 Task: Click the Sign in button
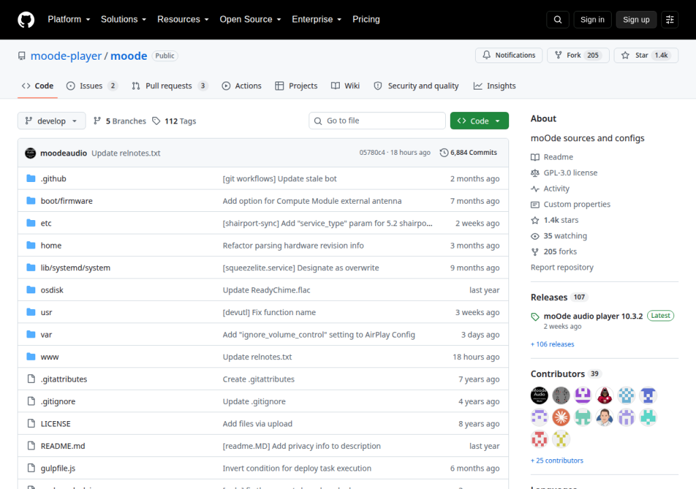pos(592,20)
